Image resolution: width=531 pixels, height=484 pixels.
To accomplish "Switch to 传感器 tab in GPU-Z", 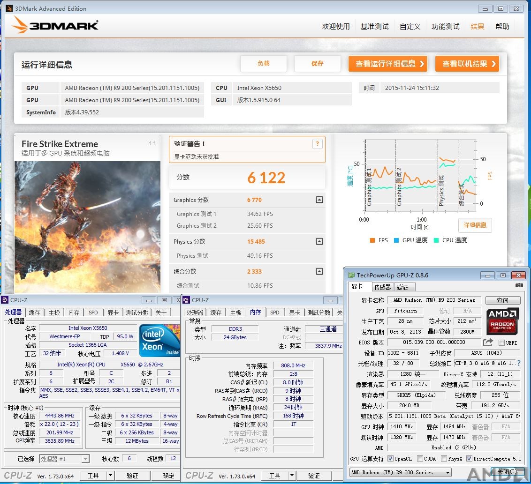I will [x=382, y=287].
